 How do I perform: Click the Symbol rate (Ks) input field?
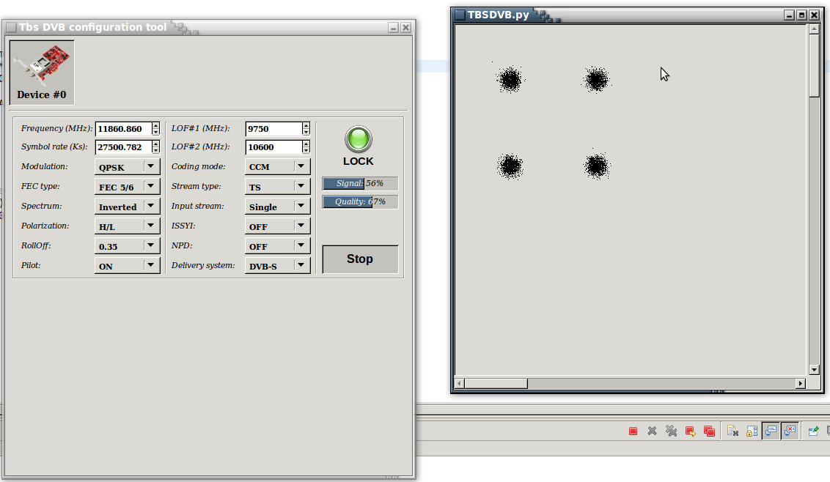[123, 147]
